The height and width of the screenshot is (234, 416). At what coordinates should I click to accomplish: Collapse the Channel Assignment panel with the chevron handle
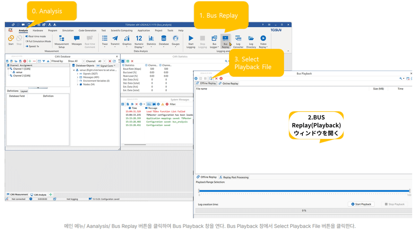pyautogui.click(x=38, y=87)
